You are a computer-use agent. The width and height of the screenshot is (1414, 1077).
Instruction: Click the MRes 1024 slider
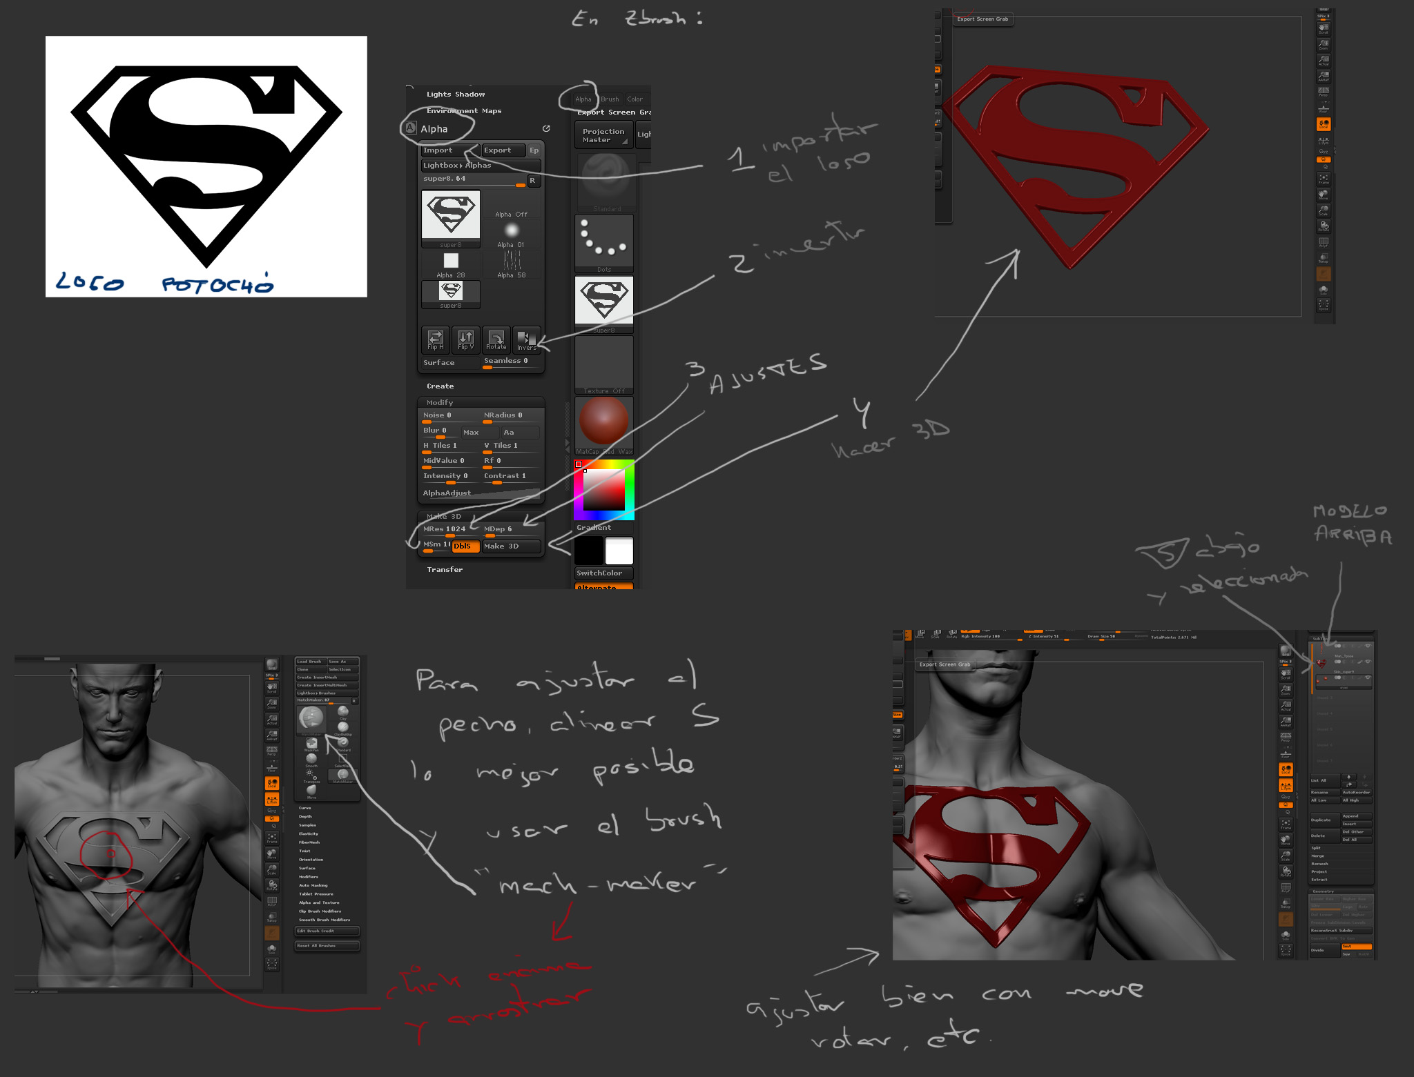[449, 530]
